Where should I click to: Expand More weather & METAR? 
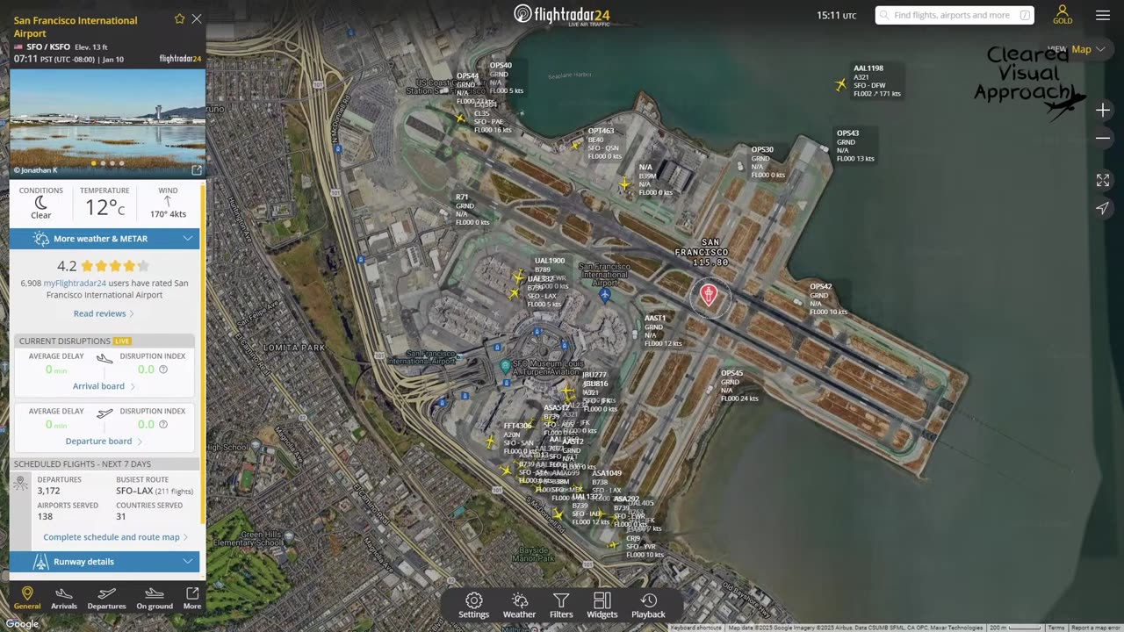click(104, 239)
